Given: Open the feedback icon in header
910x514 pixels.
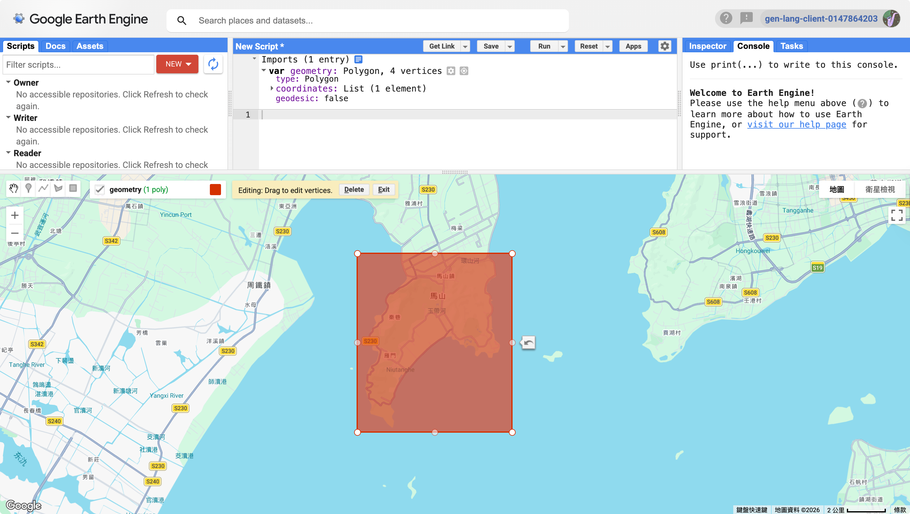Looking at the screenshot, I should (746, 18).
